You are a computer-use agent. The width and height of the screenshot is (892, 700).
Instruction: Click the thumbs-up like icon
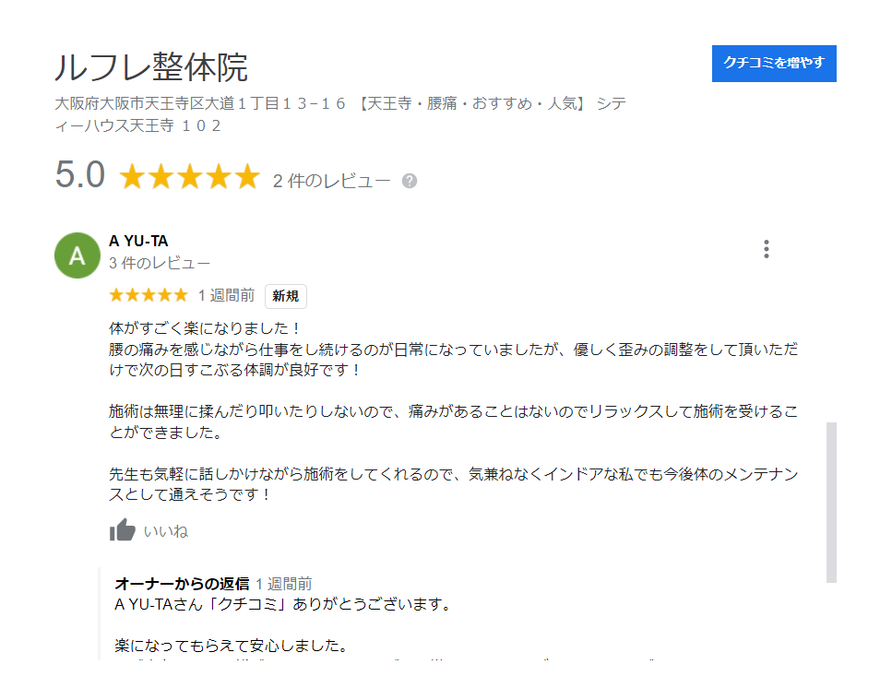click(x=123, y=530)
